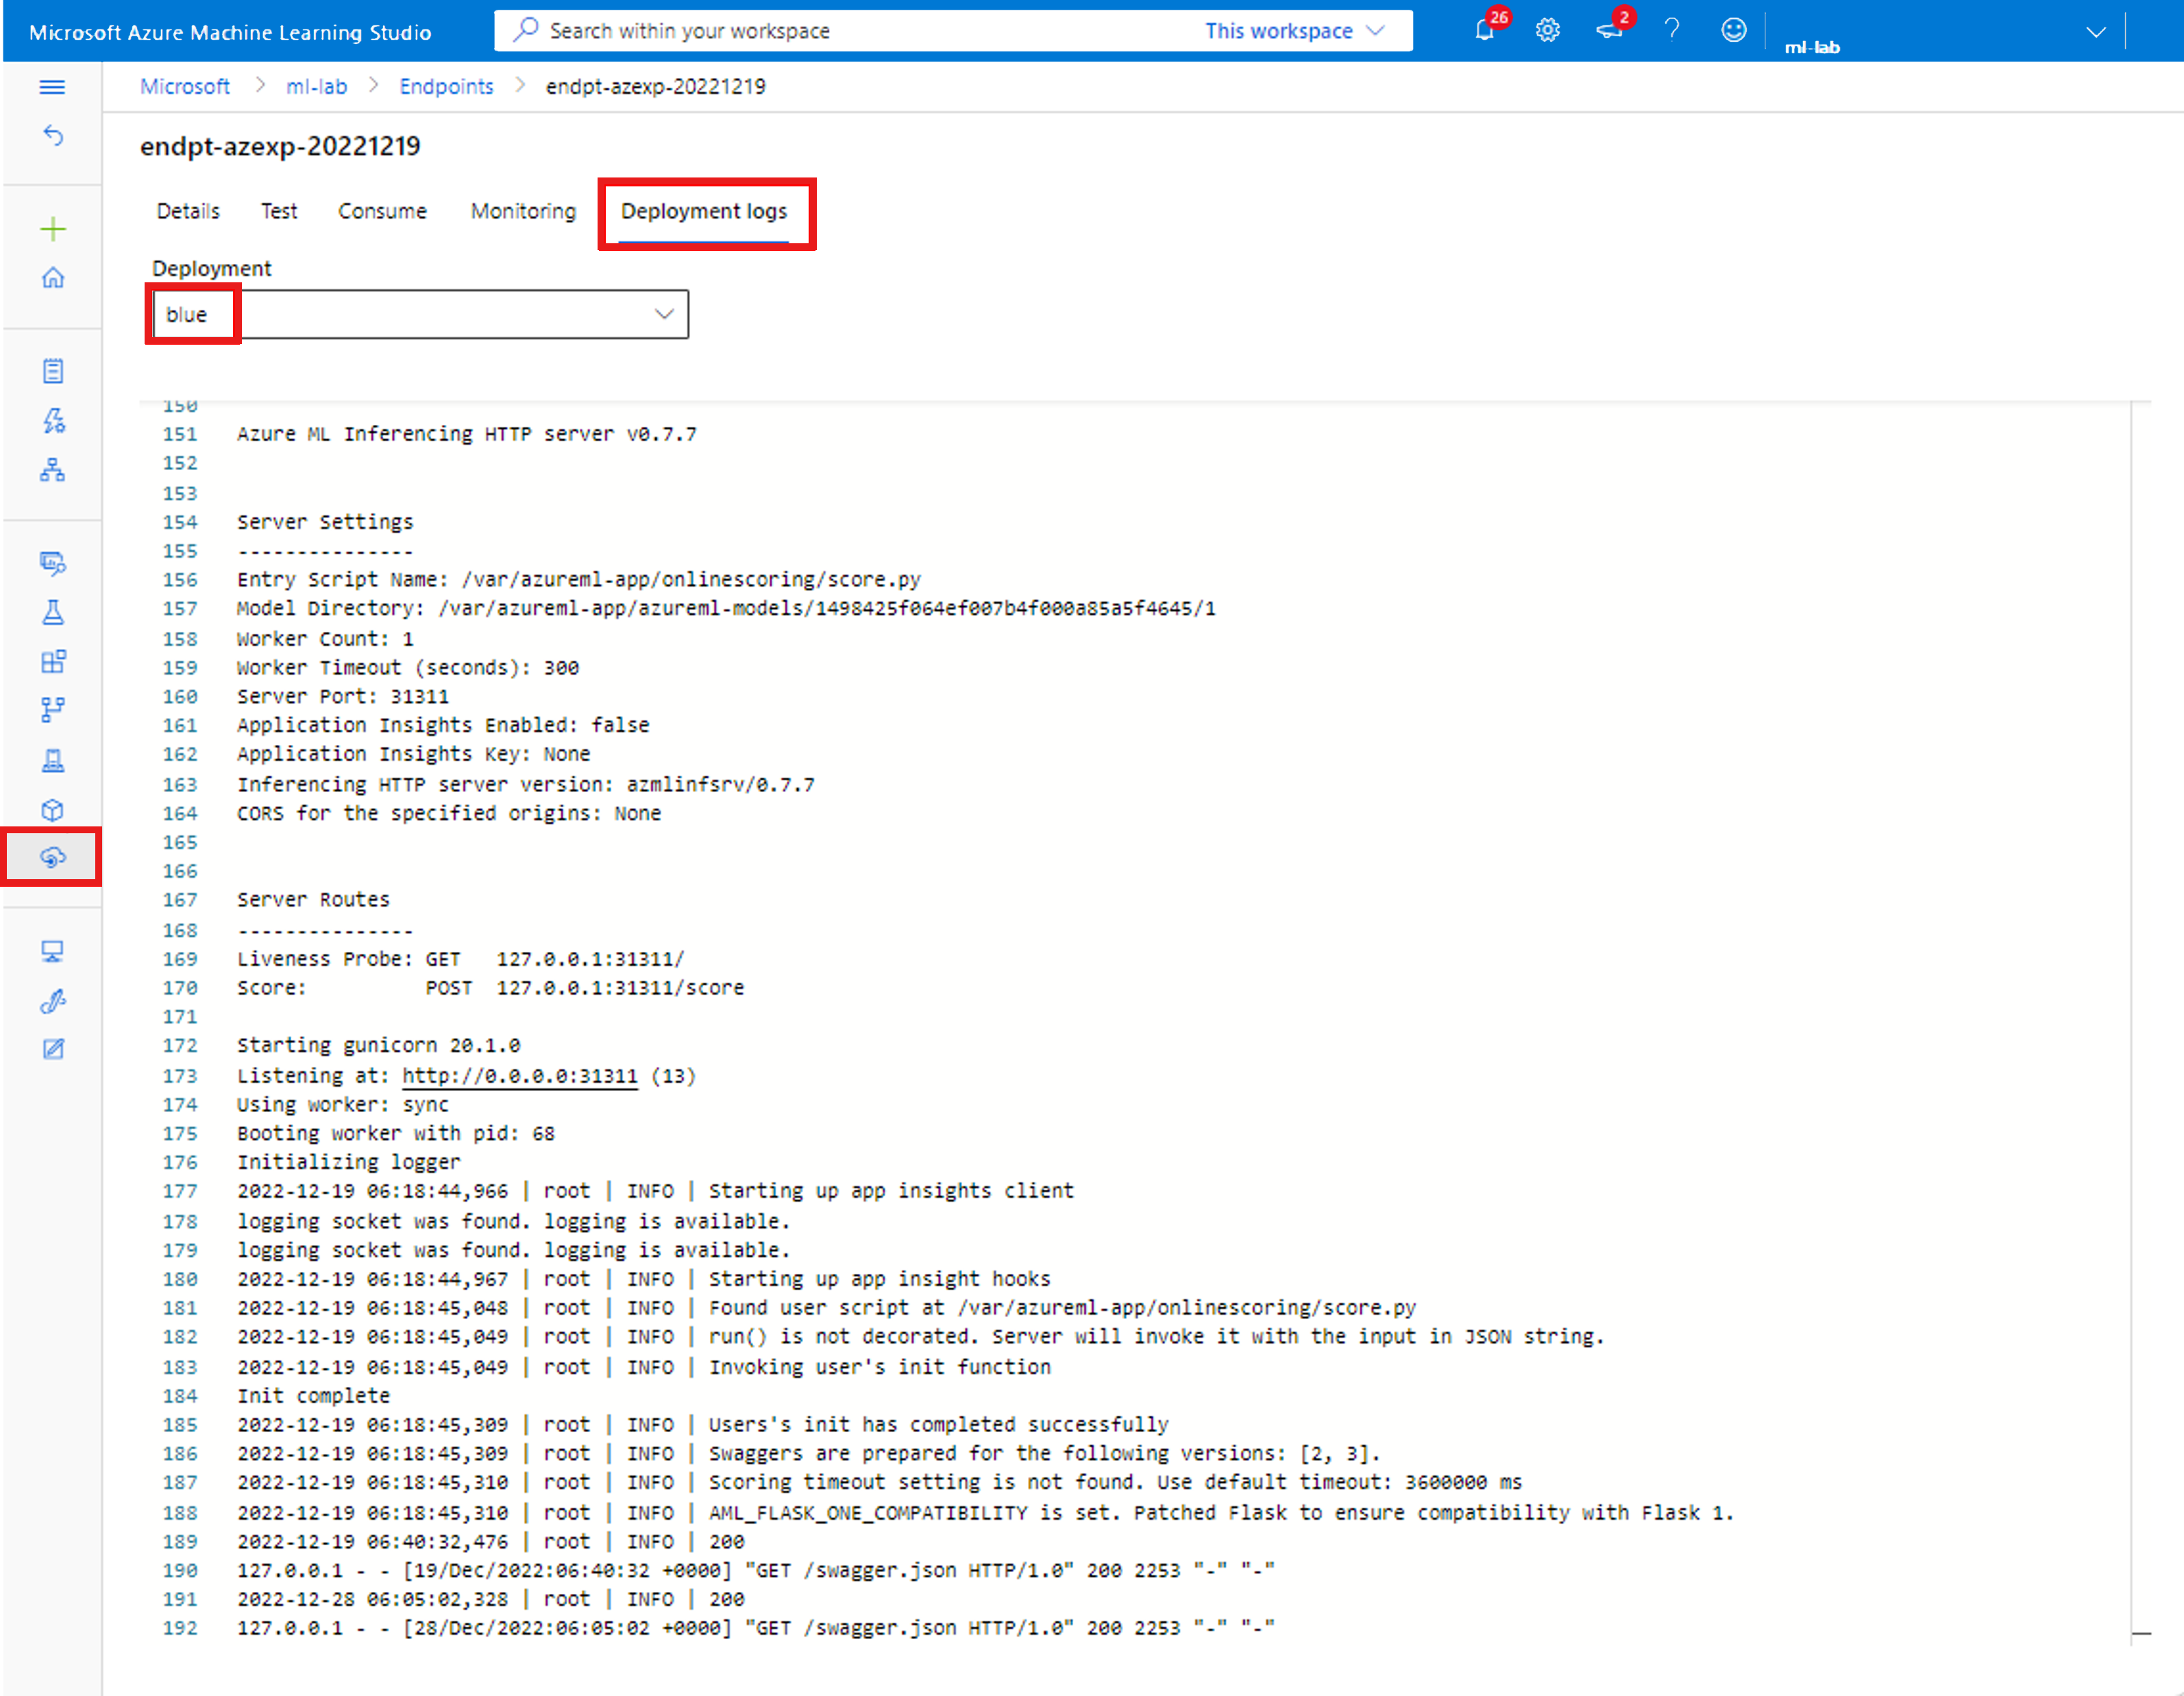Image resolution: width=2184 pixels, height=1696 pixels.
Task: Click the notifications bell icon
Action: (x=1485, y=30)
